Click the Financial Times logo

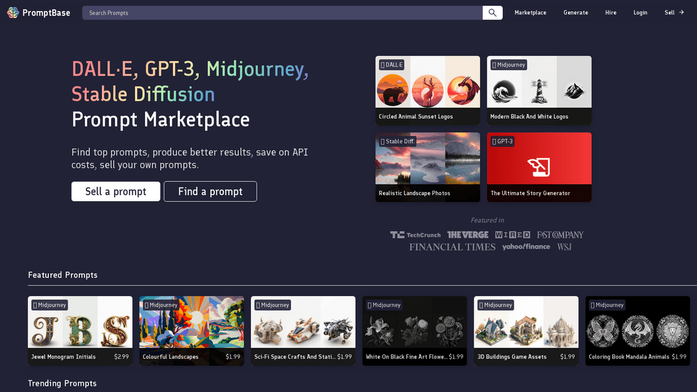click(452, 247)
